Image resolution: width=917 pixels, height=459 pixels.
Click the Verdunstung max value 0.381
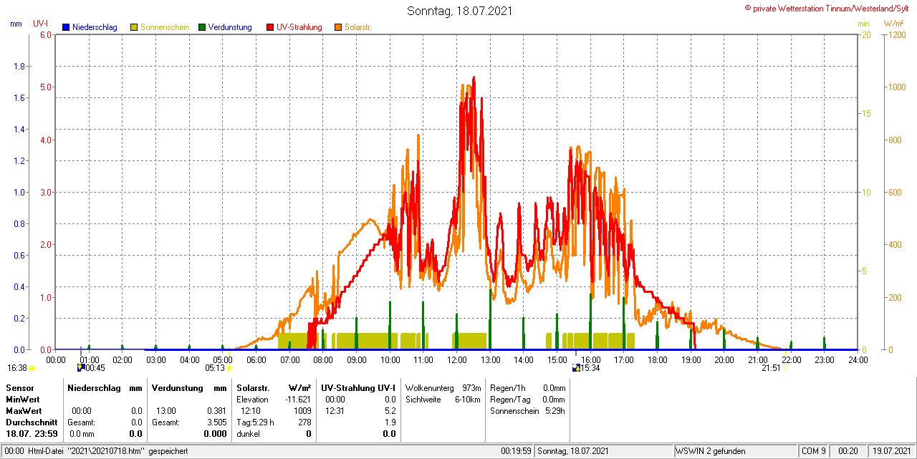tap(215, 411)
